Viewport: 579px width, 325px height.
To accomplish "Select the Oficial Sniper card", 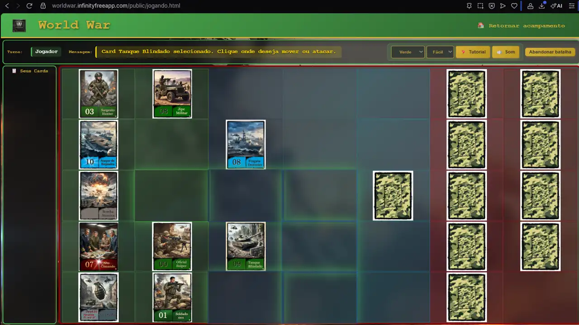I will pyautogui.click(x=172, y=246).
